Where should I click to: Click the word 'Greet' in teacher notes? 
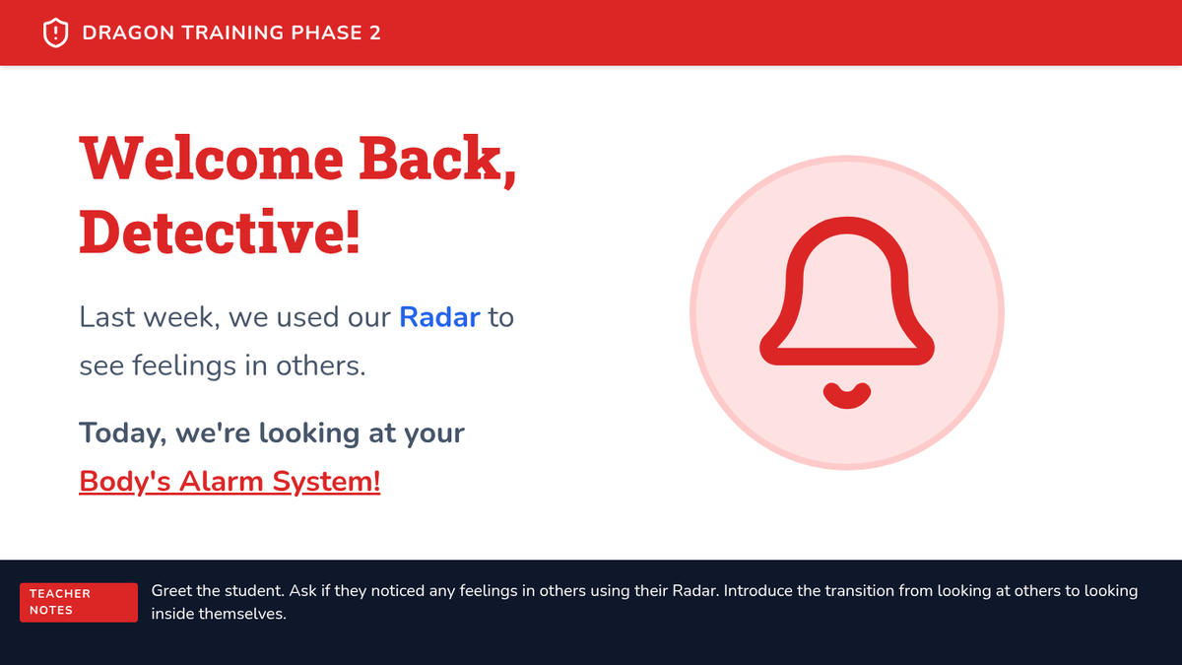(171, 591)
